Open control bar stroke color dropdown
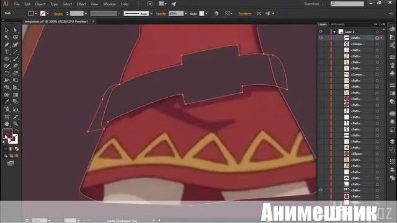397x223 pixels. [x=48, y=14]
